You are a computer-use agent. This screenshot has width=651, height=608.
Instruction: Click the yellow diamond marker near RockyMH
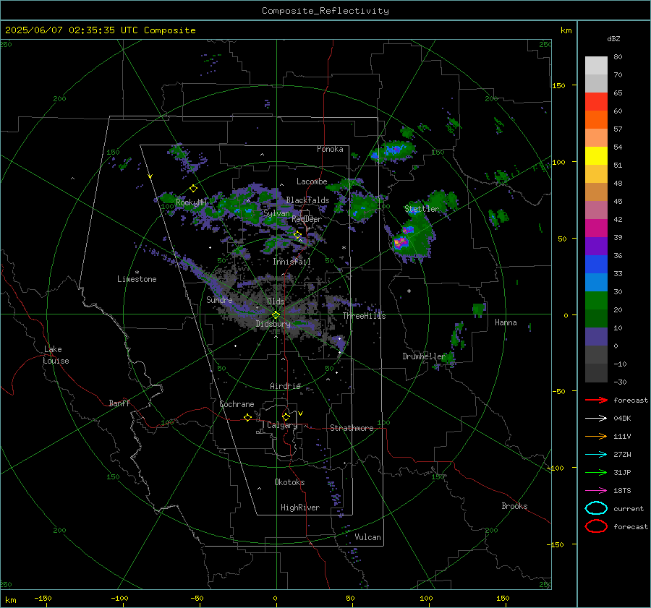tap(193, 189)
